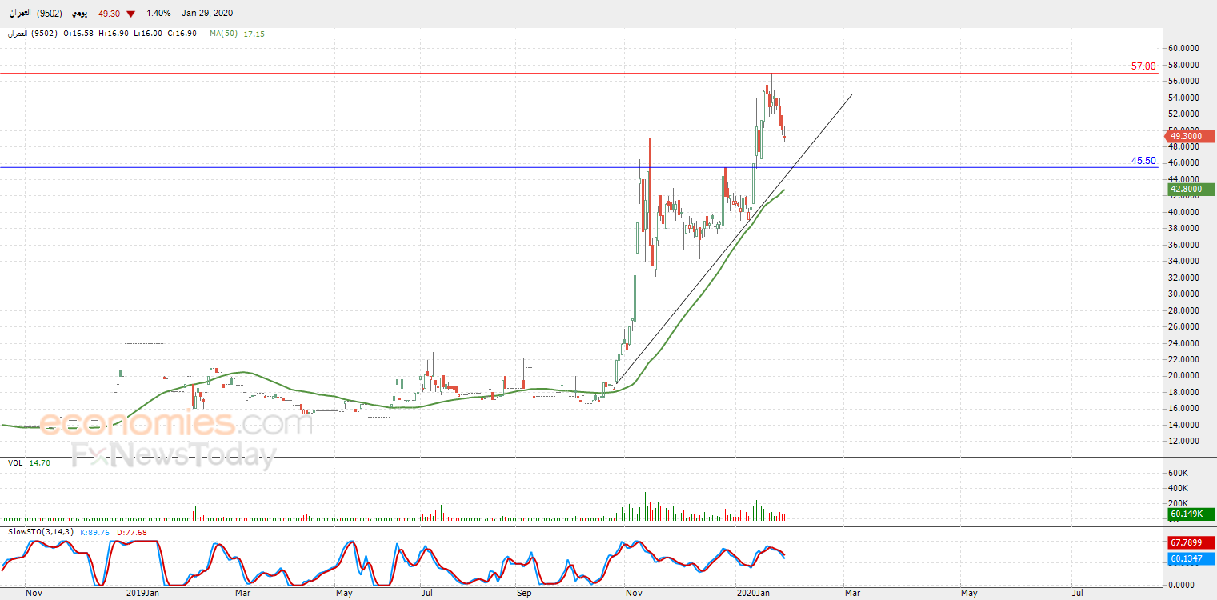Click the 400K volume axis label
Screen dimensions: 1217x600
click(x=1179, y=489)
